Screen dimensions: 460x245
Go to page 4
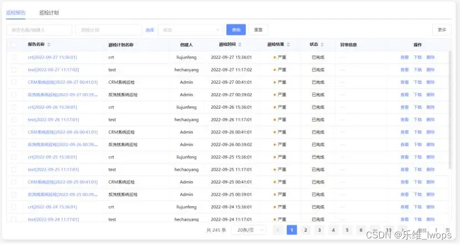tap(333, 230)
